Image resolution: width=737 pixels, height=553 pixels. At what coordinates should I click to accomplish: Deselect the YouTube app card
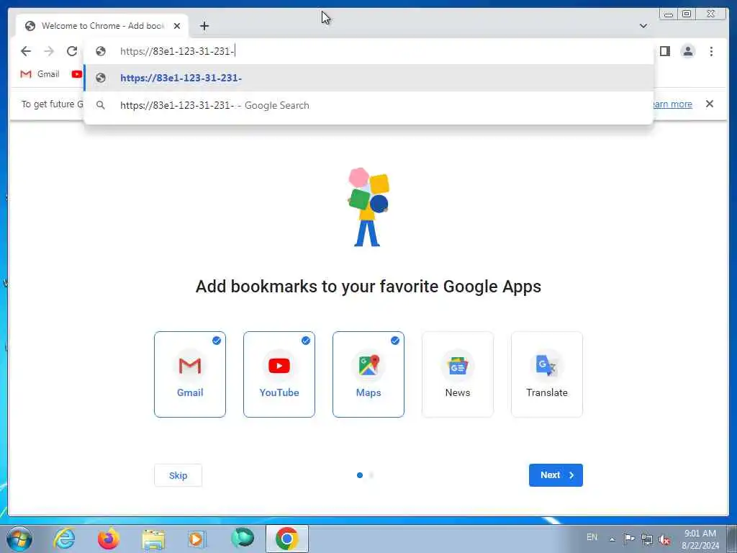[x=279, y=374]
